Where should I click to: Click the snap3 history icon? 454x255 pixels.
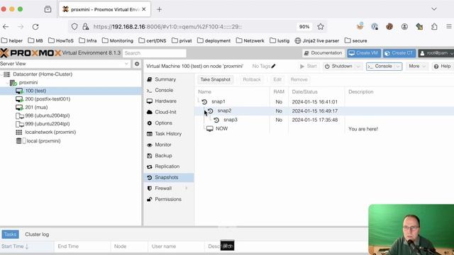(x=216, y=120)
